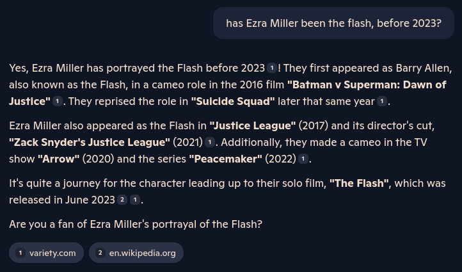462x272 pixels.
Task: Click the bold "Zack Snyder's Justice League" text
Action: [90, 142]
